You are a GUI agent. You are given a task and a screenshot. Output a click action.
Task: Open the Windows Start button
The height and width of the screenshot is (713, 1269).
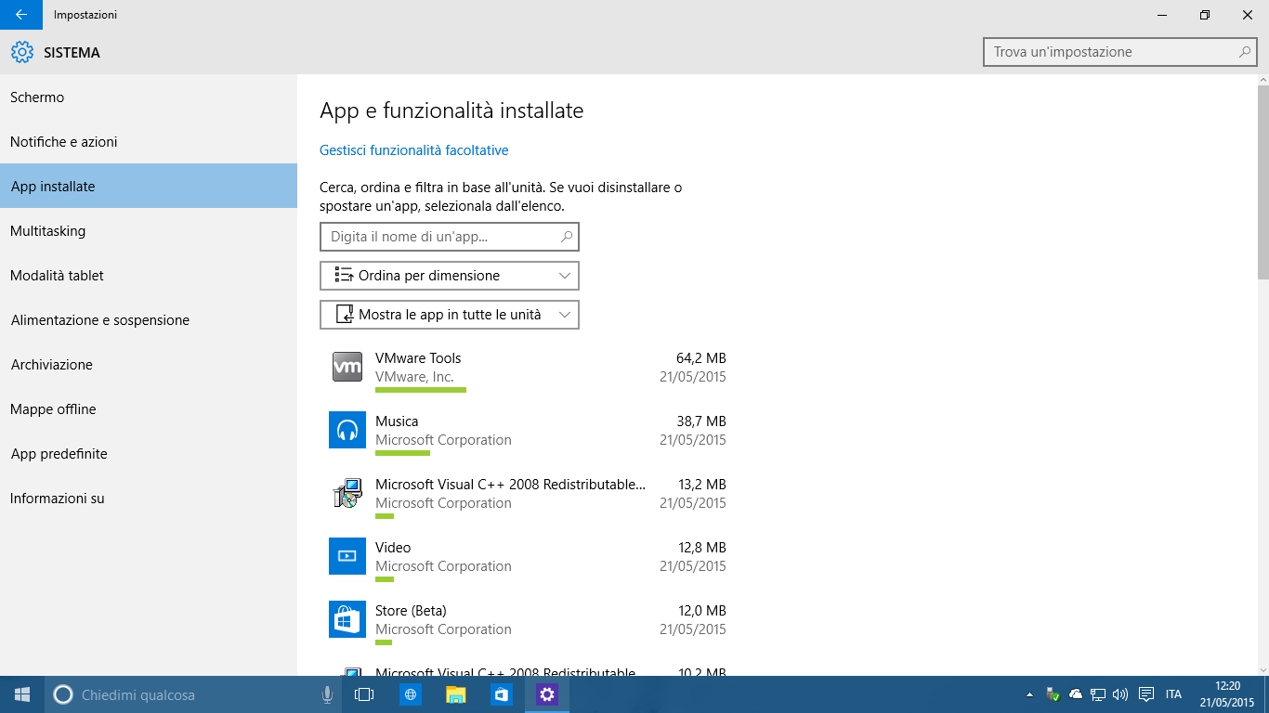pyautogui.click(x=22, y=694)
